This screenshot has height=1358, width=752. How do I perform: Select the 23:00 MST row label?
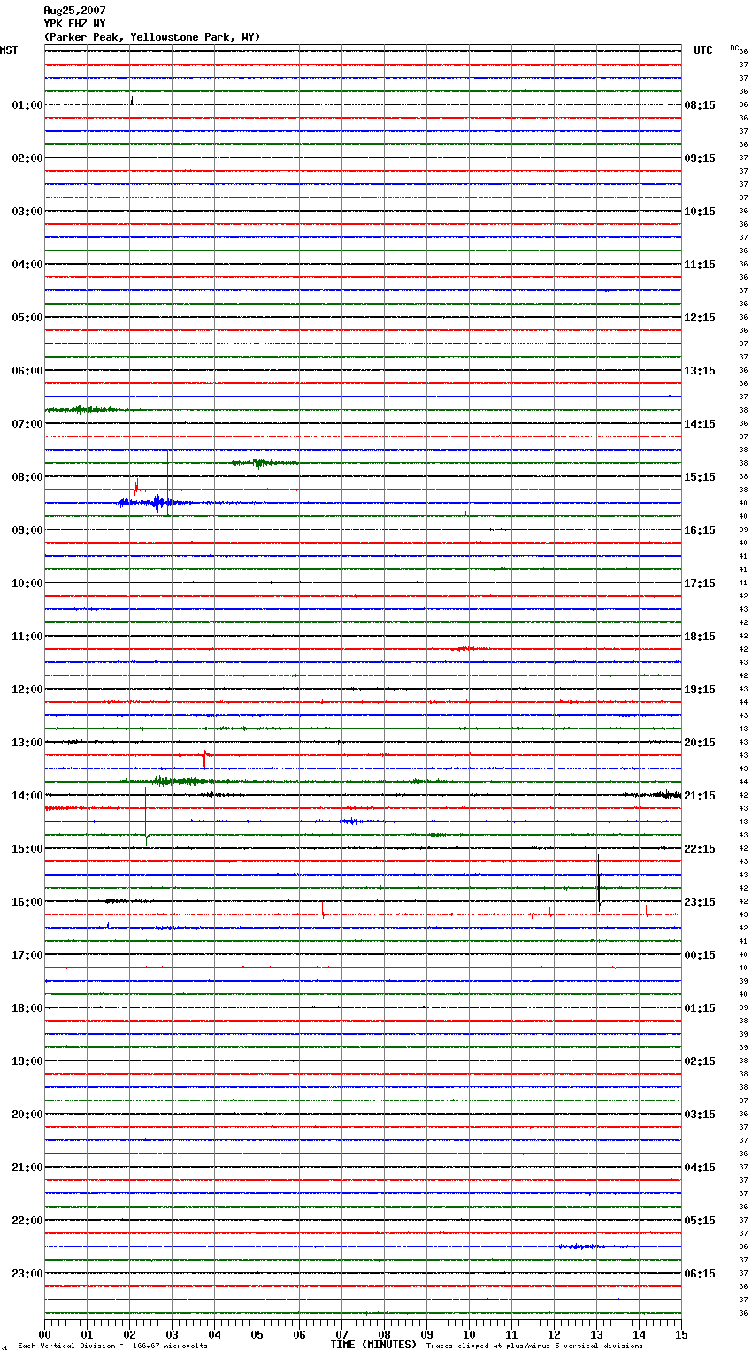pos(27,1274)
